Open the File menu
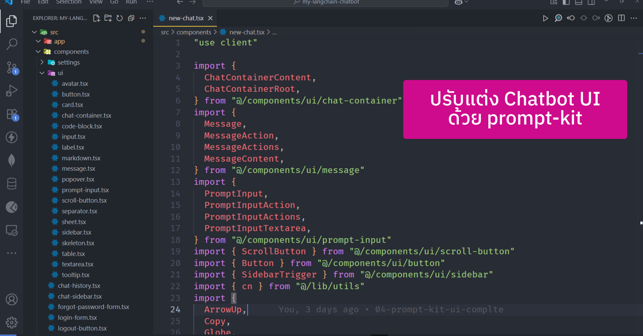The height and width of the screenshot is (336, 643). pos(25,2)
